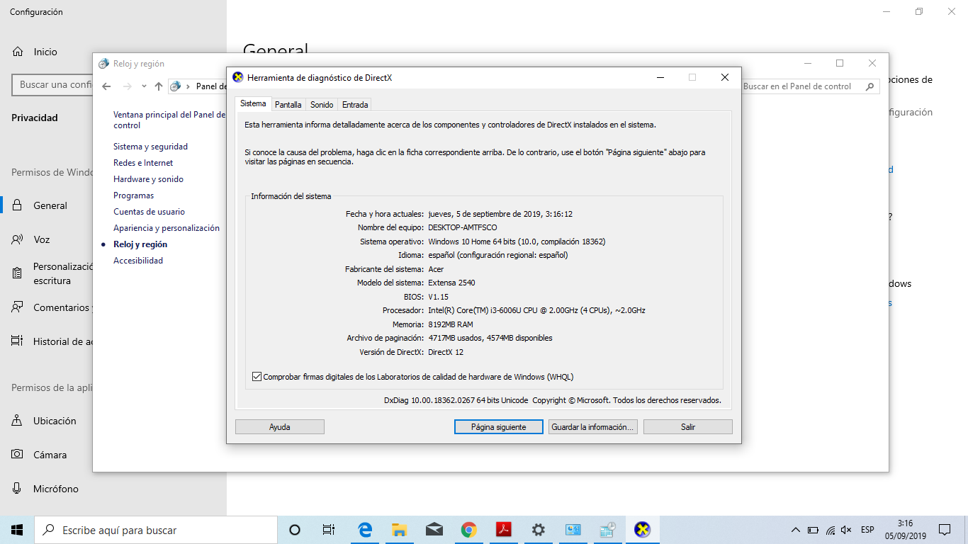Switch to the Pantalla tab
This screenshot has height=544, width=968.
(x=288, y=105)
